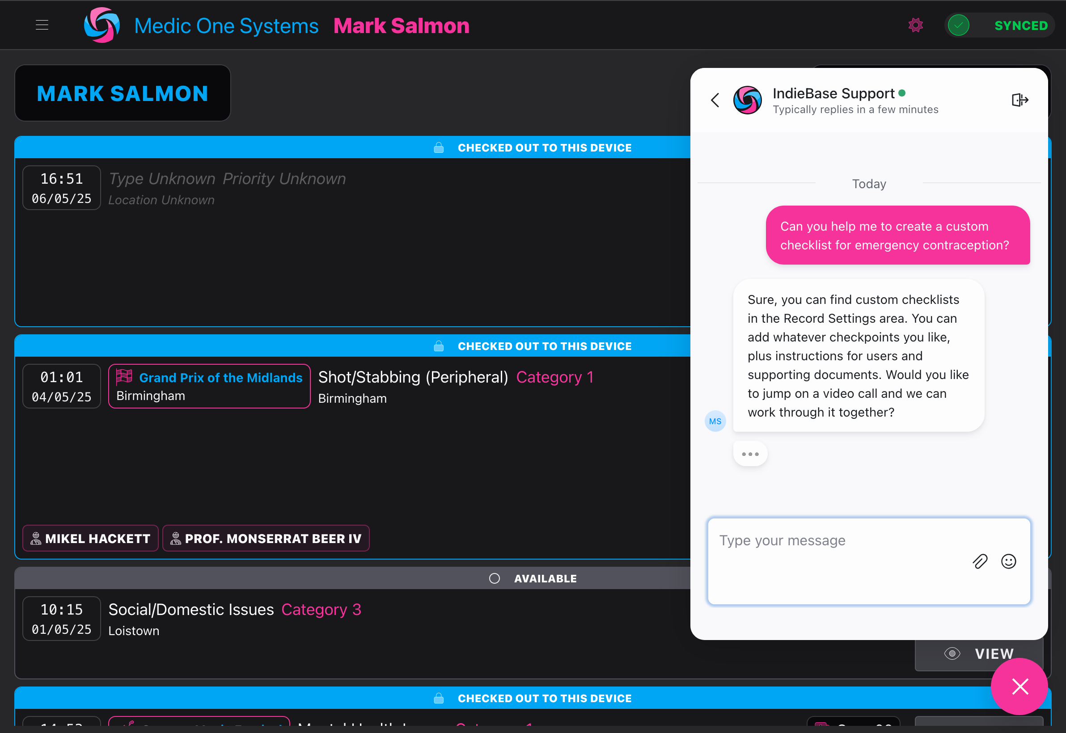Toggle the eye icon on the VIEW button
The height and width of the screenshot is (733, 1066).
pos(953,653)
